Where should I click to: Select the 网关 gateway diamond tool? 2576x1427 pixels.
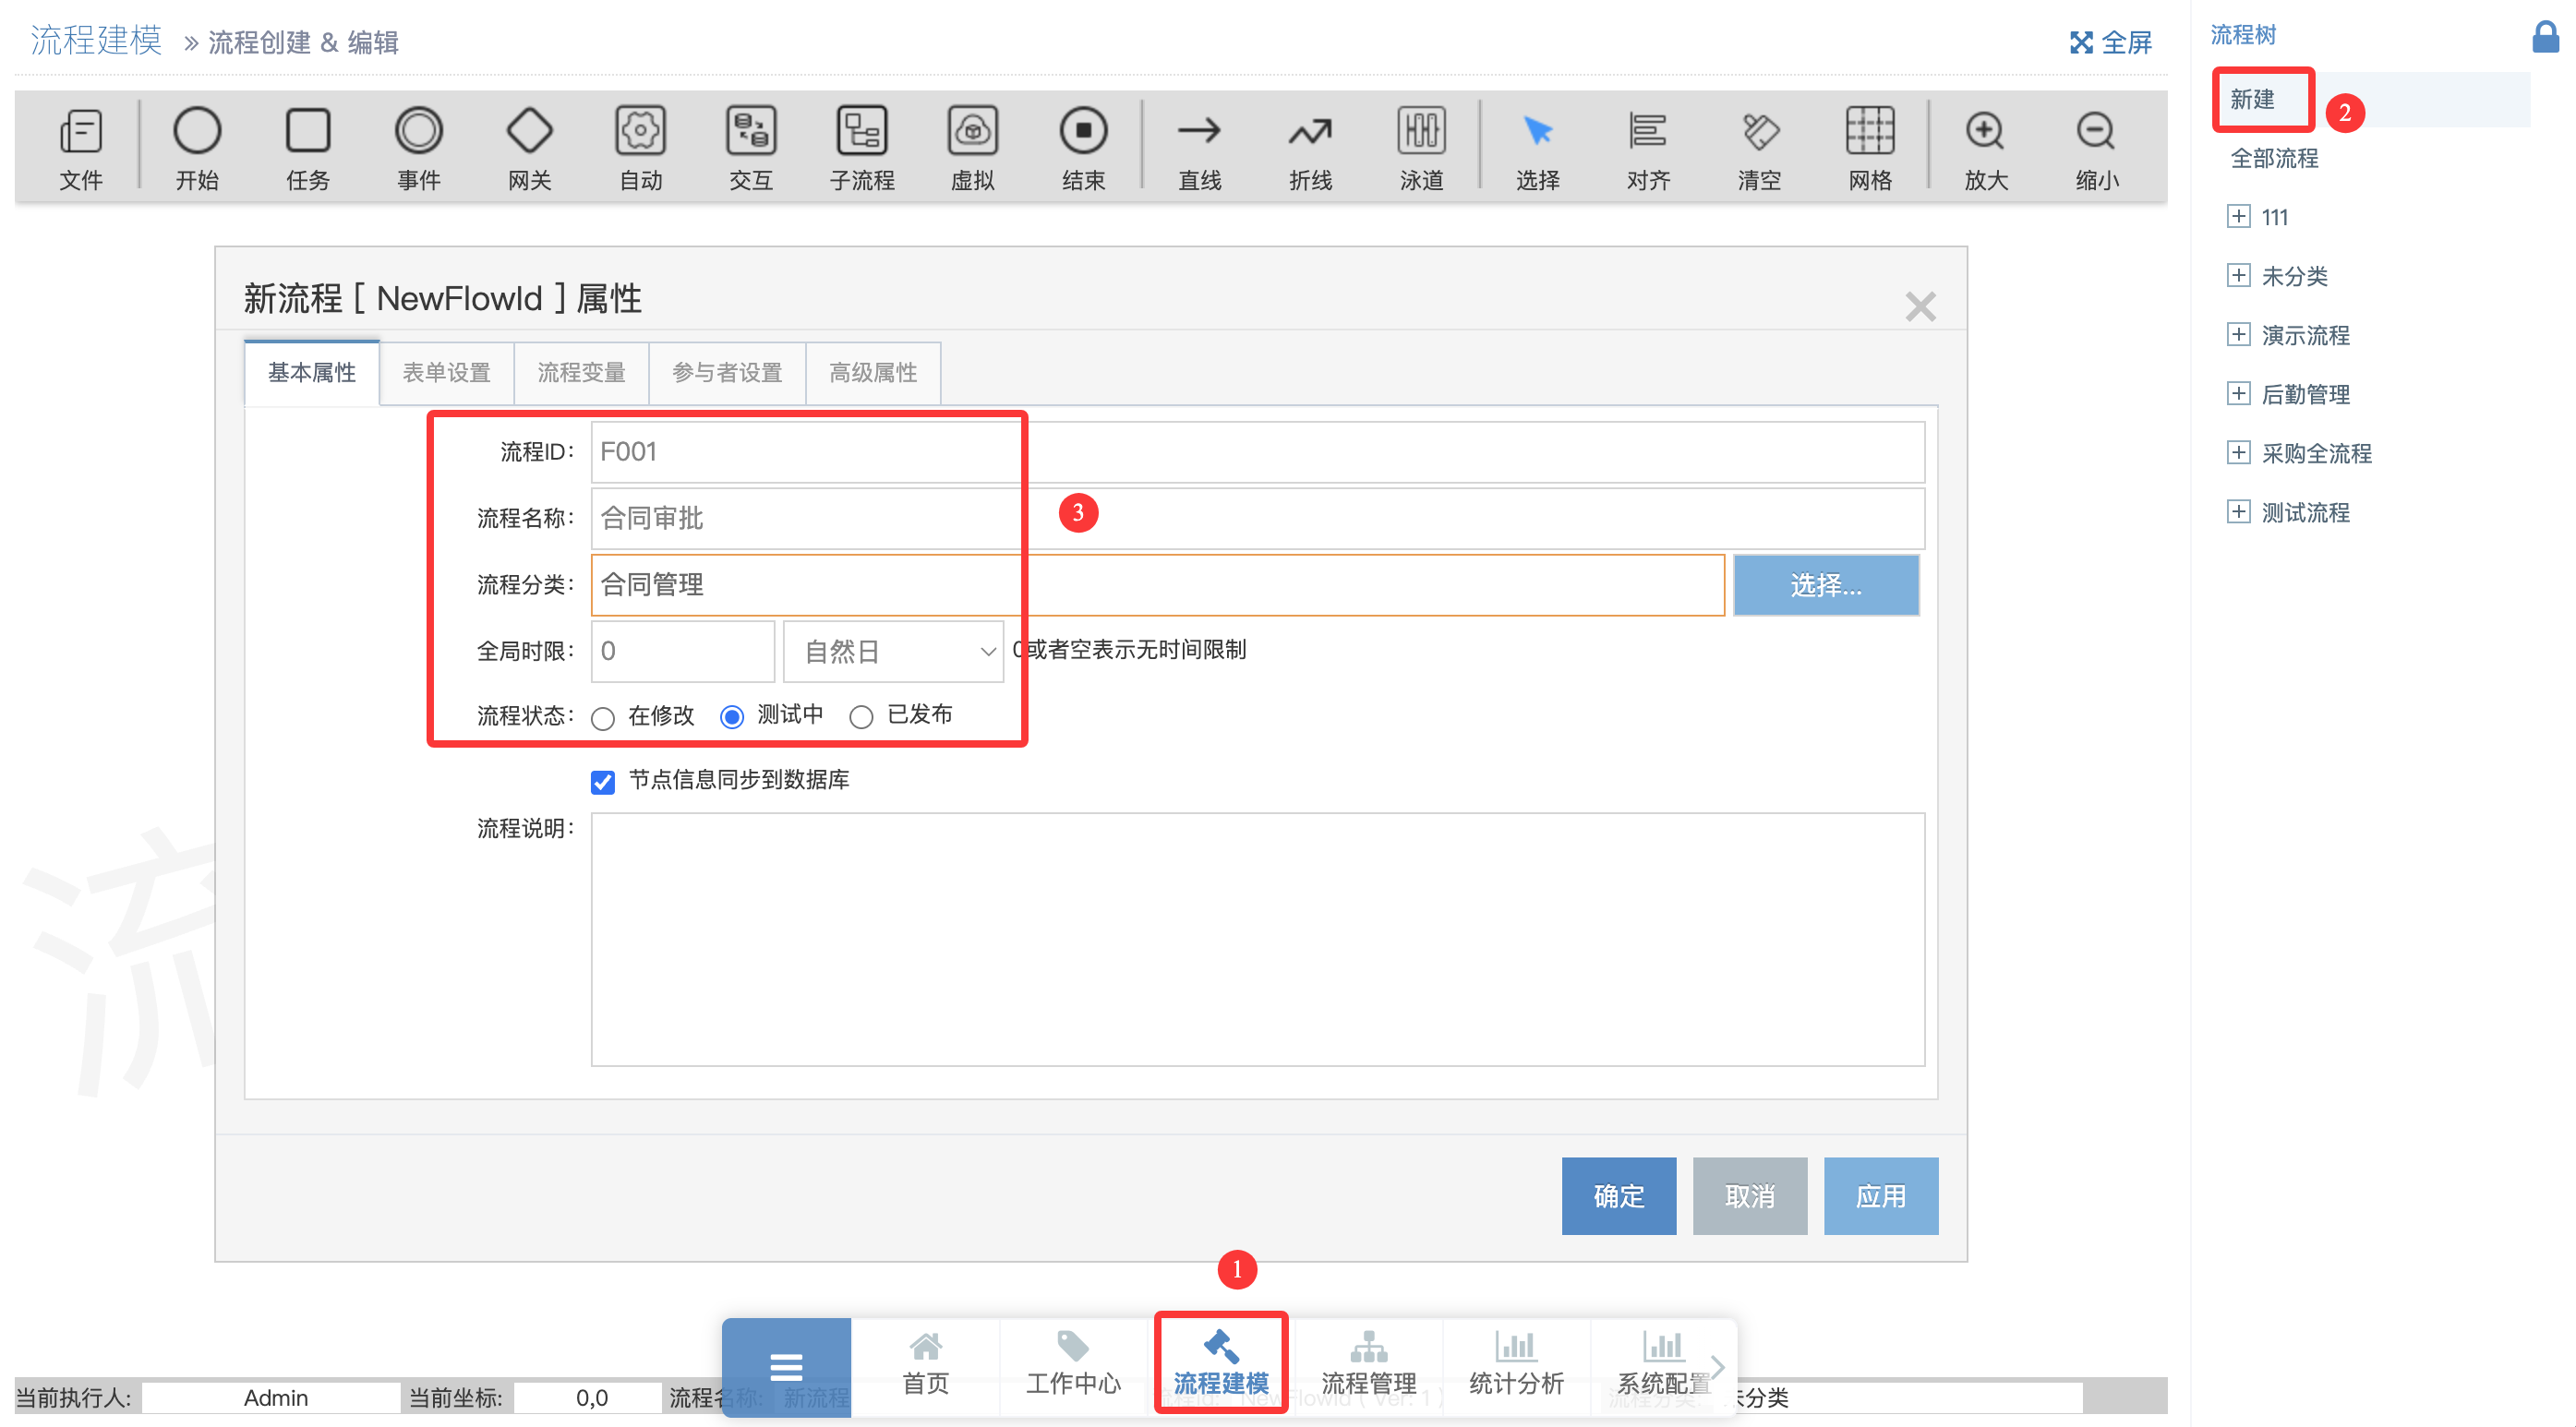(x=530, y=150)
